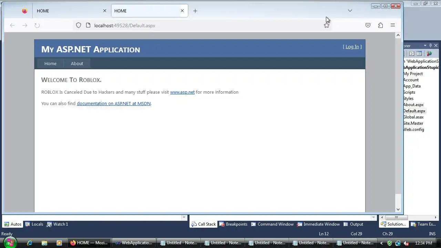Screen dimensions: 441x248
Task: Close the first HOME tab
Action: click(x=105, y=11)
